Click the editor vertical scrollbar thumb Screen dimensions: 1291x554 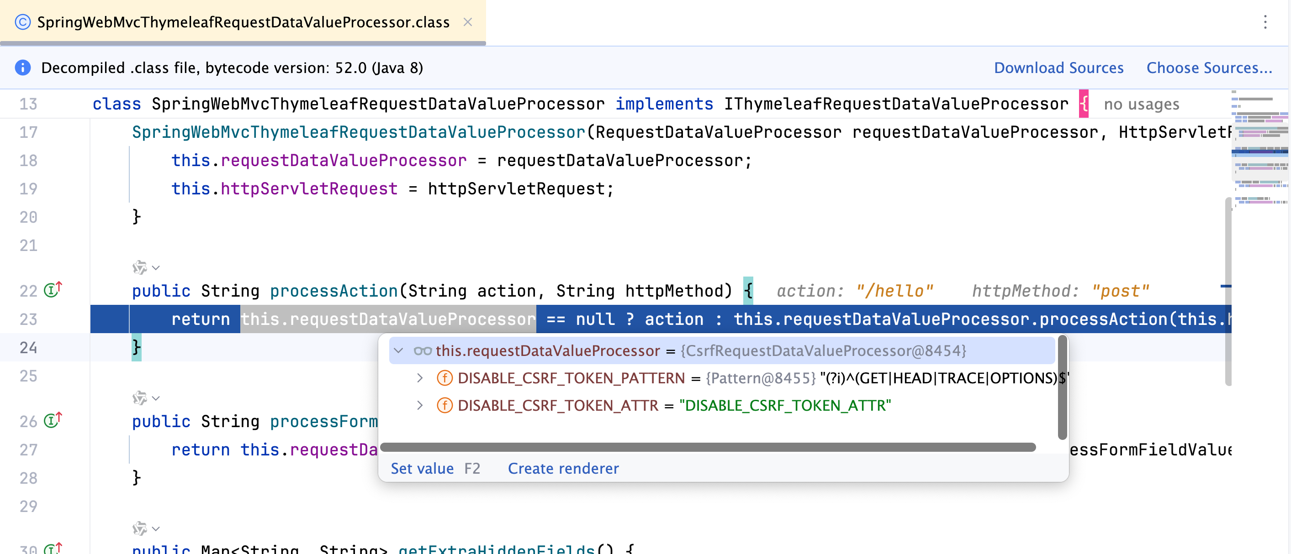tap(1228, 292)
